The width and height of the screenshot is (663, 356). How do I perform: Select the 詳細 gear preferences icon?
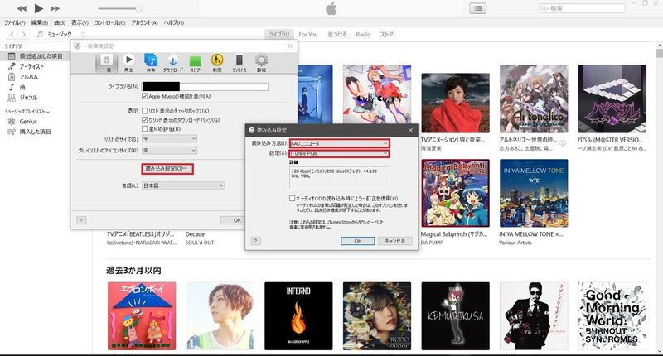[x=261, y=62]
